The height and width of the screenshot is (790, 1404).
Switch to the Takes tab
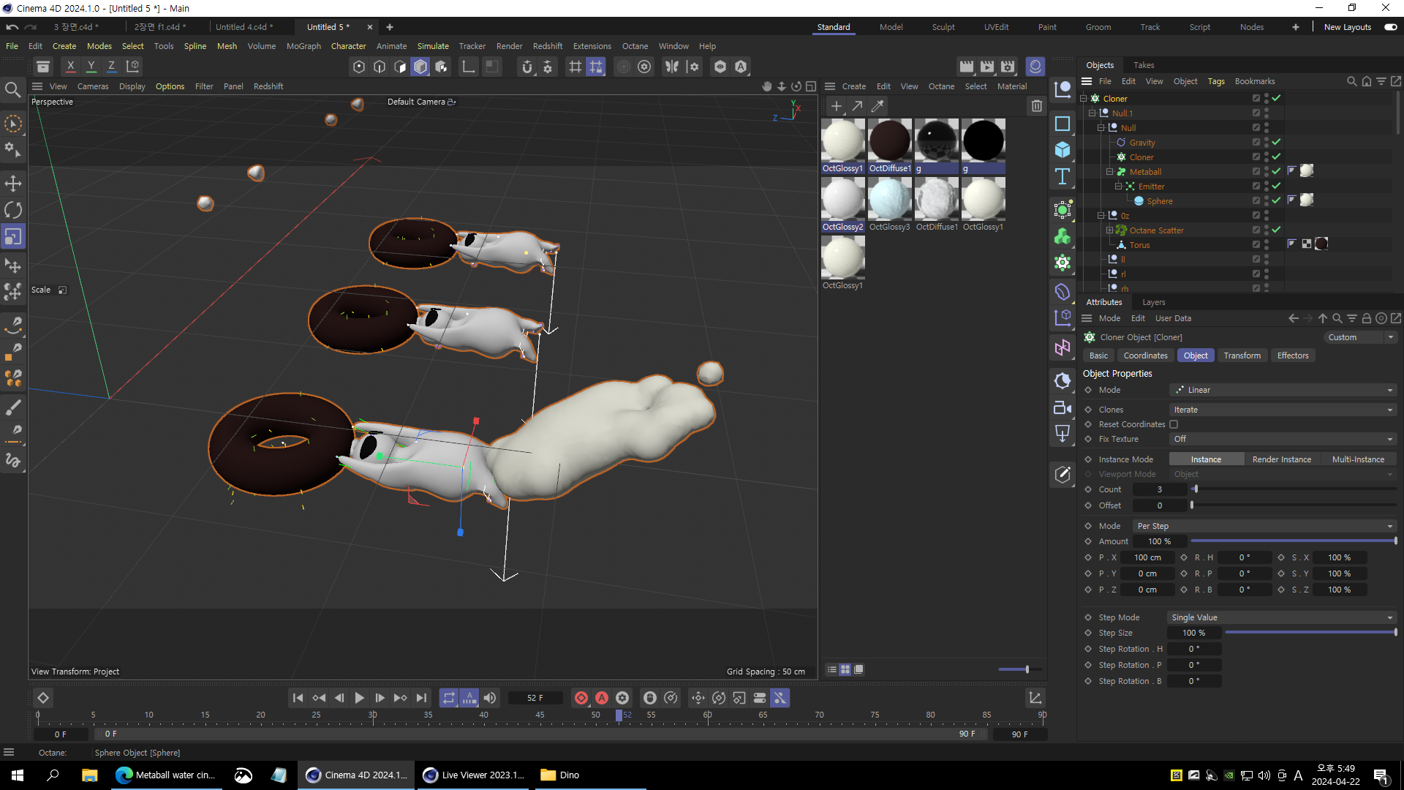pos(1144,65)
